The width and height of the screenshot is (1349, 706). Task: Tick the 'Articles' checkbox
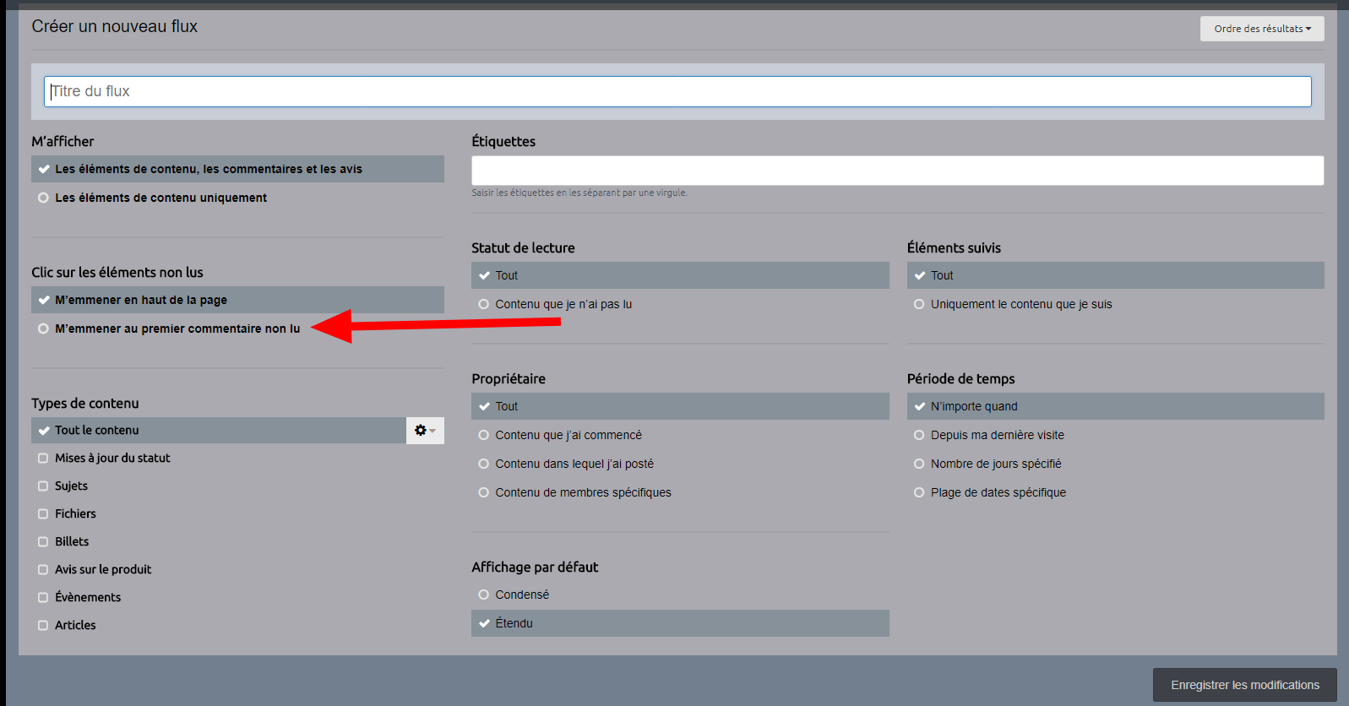[x=43, y=625]
